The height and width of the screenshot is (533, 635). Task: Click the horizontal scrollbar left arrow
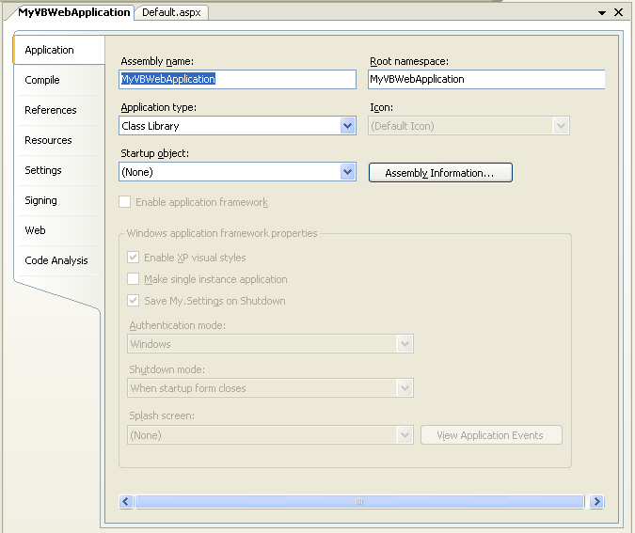[x=127, y=502]
